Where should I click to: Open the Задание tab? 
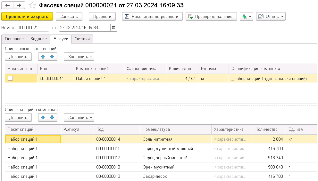(38, 39)
